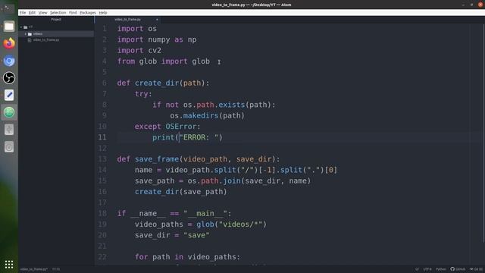The height and width of the screenshot is (273, 485).
Task: Click the cursor position 11:11 in status bar
Action: click(56, 269)
